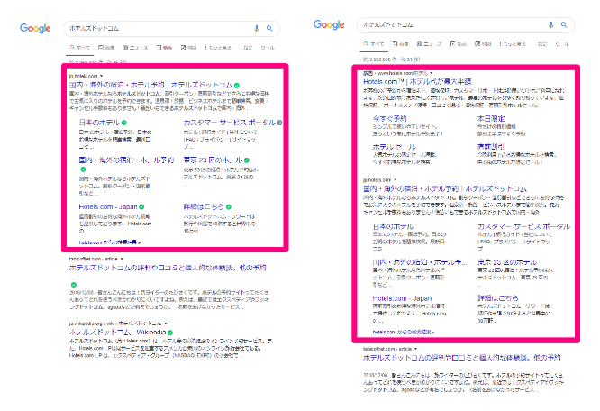Open the Hotels.com - Japan sitelink on the left page
The height and width of the screenshot is (411, 600).
[108, 206]
